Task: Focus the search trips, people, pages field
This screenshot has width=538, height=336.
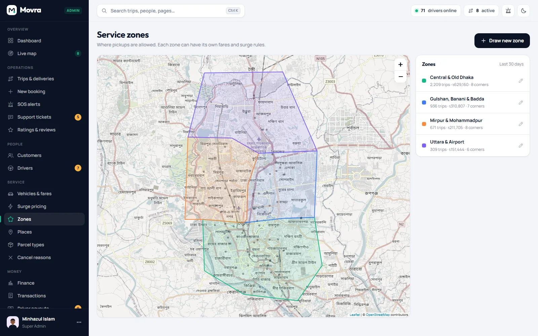Action: click(x=170, y=11)
